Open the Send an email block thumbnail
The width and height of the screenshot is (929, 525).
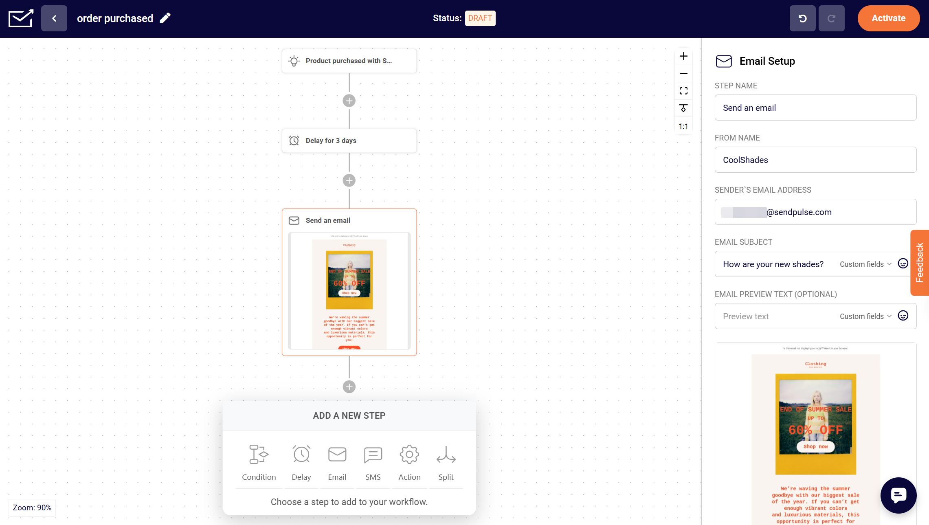point(349,291)
